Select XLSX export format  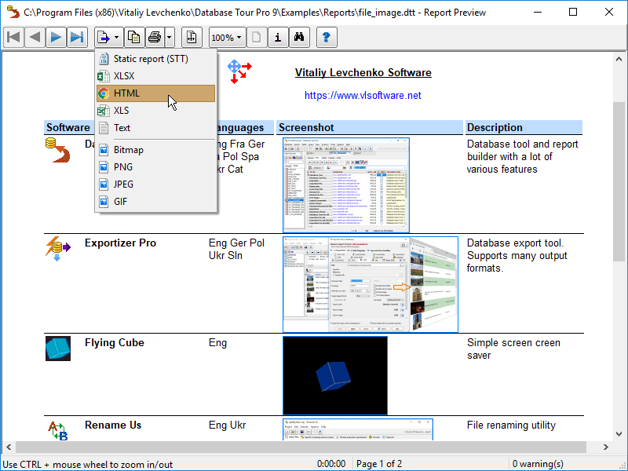click(x=124, y=76)
